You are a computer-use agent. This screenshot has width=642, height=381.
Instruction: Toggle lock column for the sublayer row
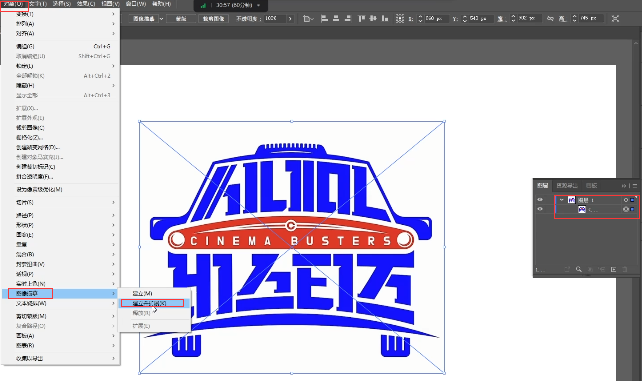[549, 209]
